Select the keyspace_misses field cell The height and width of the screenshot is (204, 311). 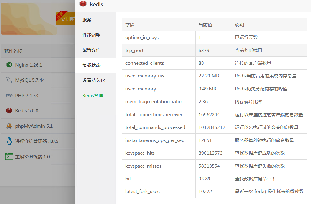[x=159, y=166]
